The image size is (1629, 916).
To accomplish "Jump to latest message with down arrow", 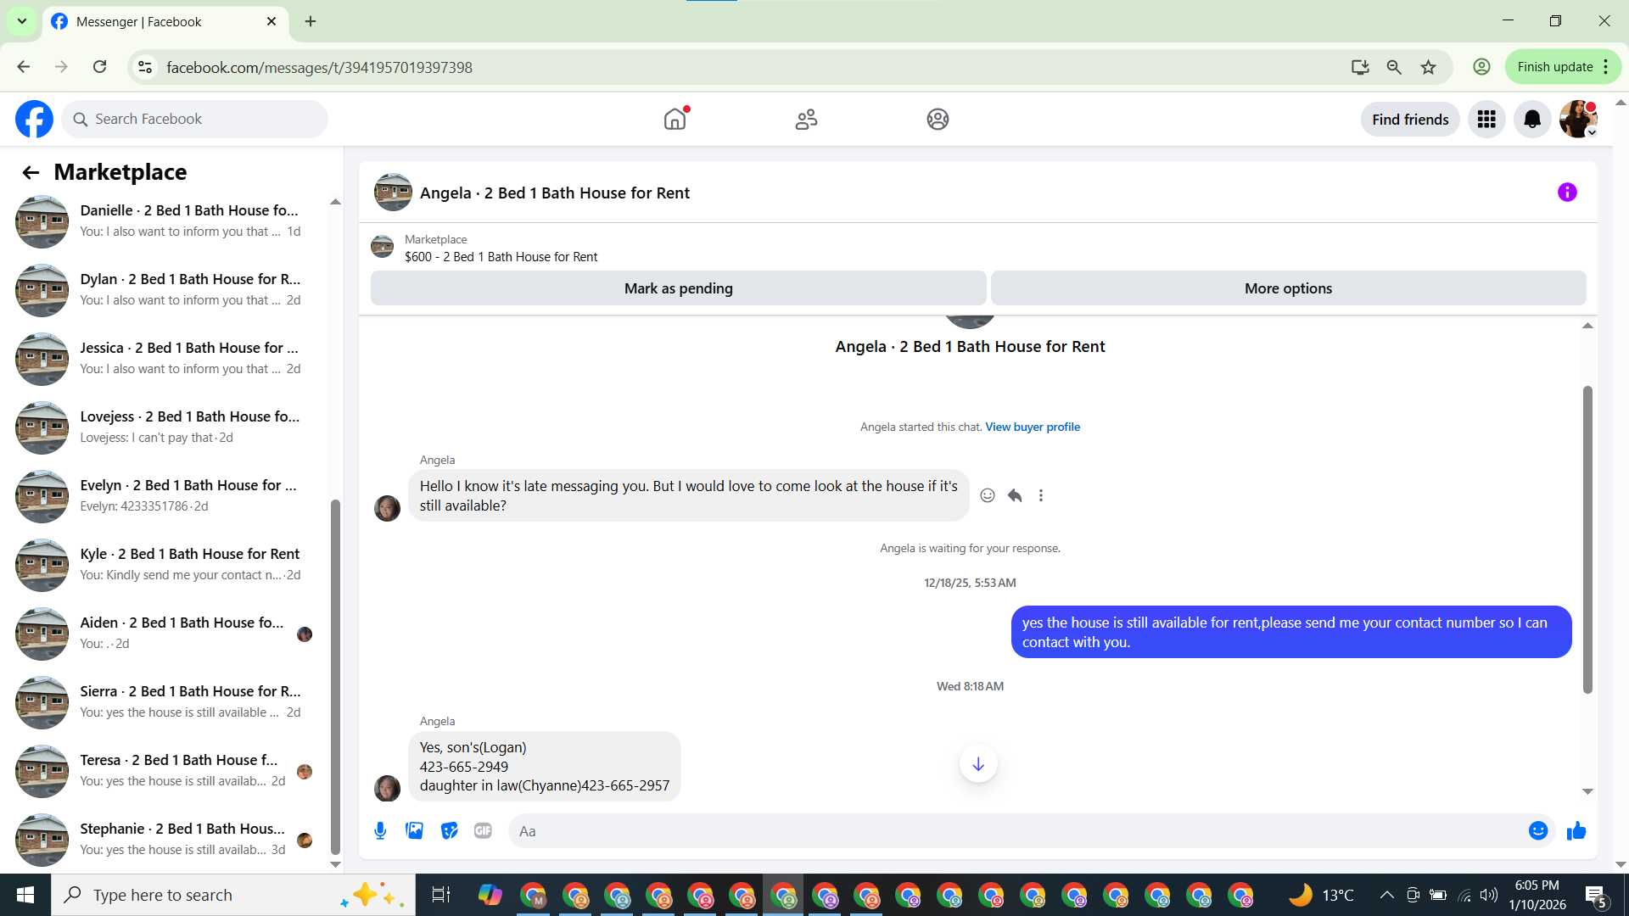I will point(977,764).
